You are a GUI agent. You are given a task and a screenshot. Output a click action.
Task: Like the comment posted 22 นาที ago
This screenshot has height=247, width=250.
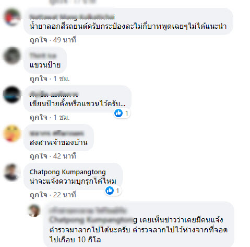point(38,195)
